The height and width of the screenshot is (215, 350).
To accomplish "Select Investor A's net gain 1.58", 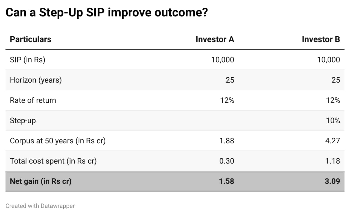I will (226, 181).
